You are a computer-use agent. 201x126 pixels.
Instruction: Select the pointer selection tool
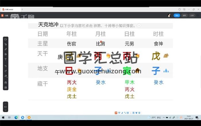click(x=5, y=44)
